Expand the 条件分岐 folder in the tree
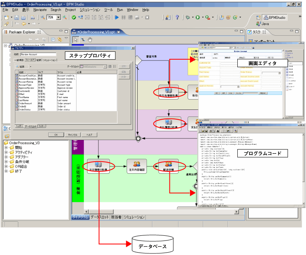306x255 pixels. [6, 162]
